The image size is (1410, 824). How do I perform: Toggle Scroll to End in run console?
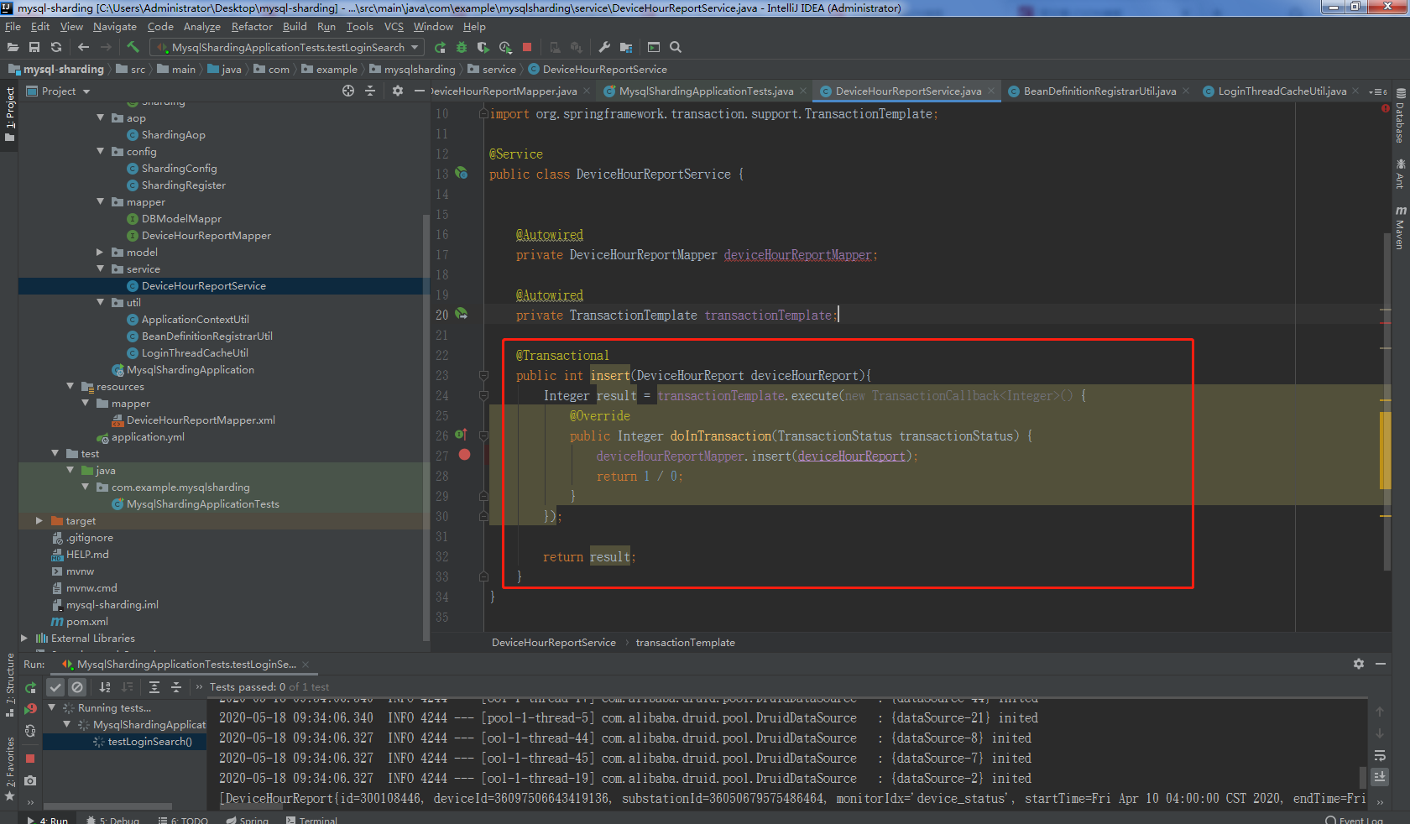click(x=1380, y=778)
